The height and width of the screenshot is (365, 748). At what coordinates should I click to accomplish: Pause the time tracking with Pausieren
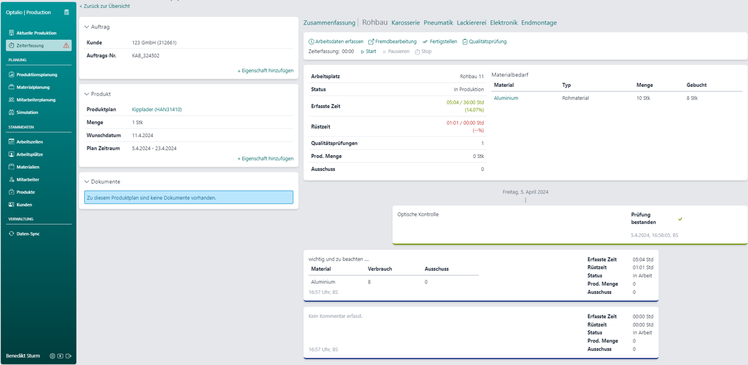[x=396, y=51]
